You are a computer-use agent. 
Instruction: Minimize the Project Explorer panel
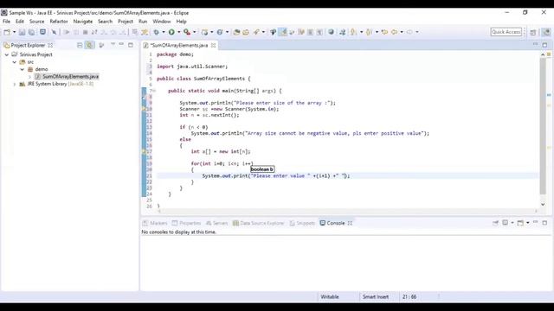[x=121, y=45]
